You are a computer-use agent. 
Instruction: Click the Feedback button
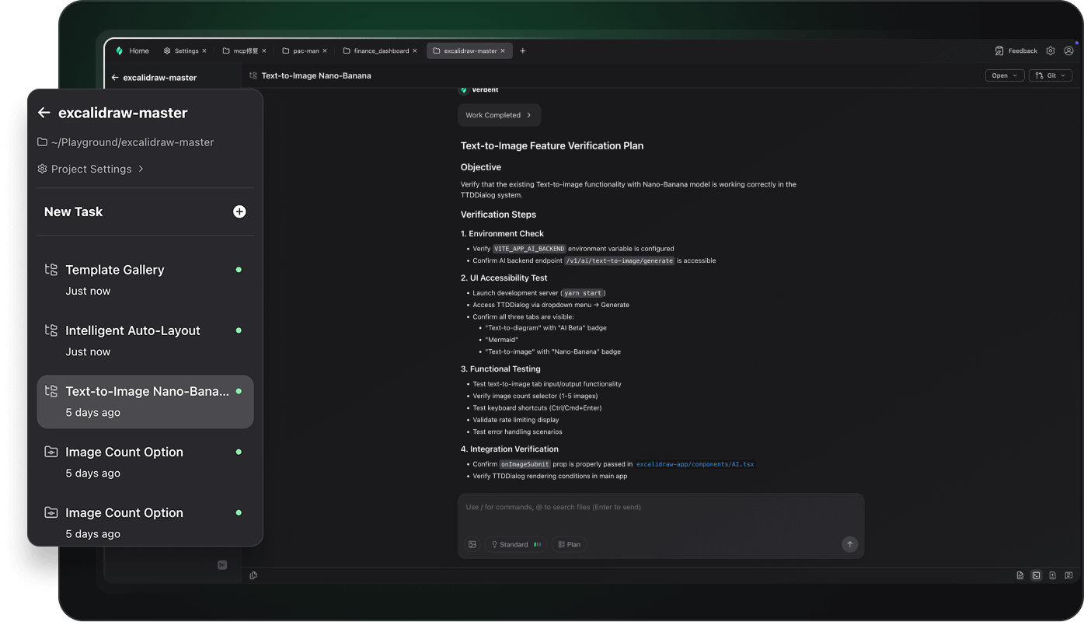pyautogui.click(x=1016, y=51)
